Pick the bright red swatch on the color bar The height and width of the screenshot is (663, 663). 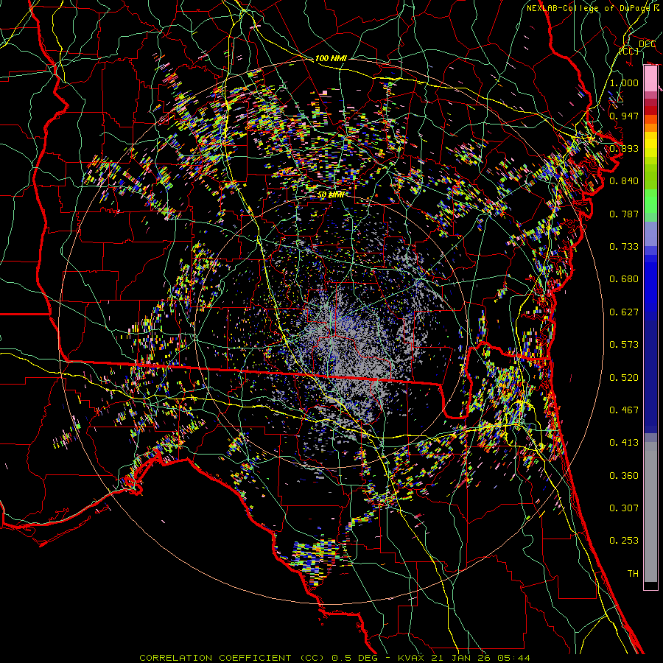click(x=650, y=110)
